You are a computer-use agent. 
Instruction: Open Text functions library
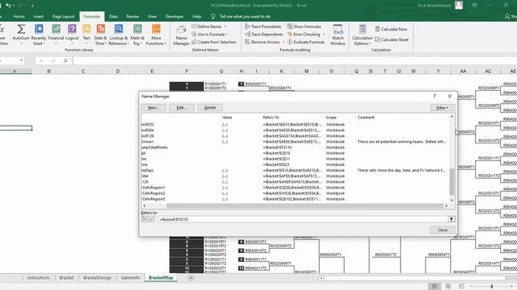pos(86,34)
